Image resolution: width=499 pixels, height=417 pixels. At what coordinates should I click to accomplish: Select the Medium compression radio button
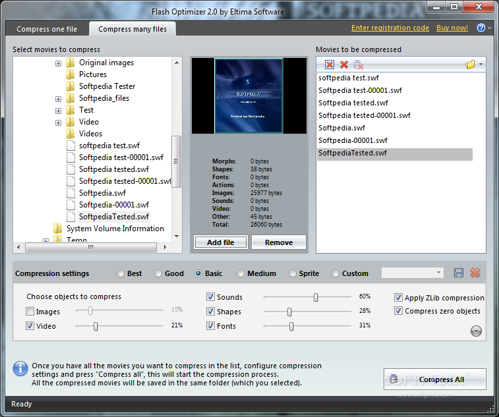pos(240,273)
